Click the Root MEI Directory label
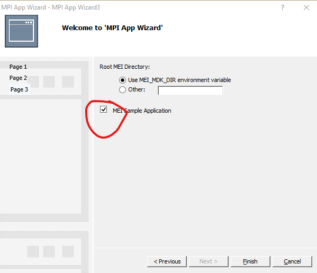The image size is (317, 273). tap(125, 67)
